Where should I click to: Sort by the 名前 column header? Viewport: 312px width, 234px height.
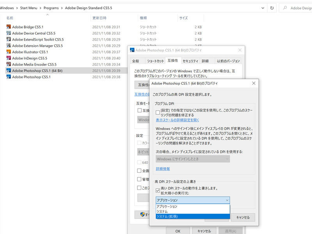coord(10,18)
